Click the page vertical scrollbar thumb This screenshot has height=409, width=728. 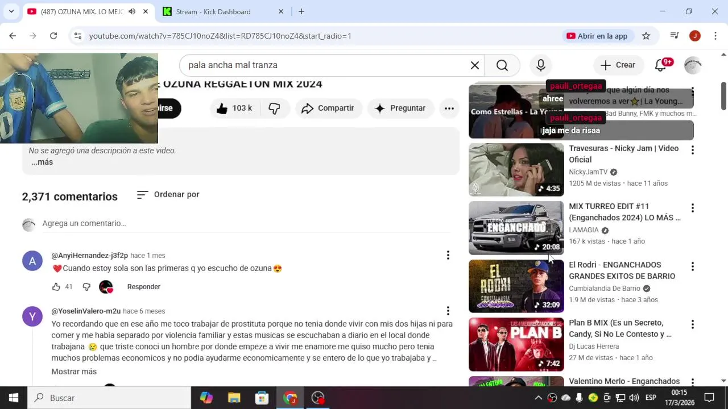[723, 95]
